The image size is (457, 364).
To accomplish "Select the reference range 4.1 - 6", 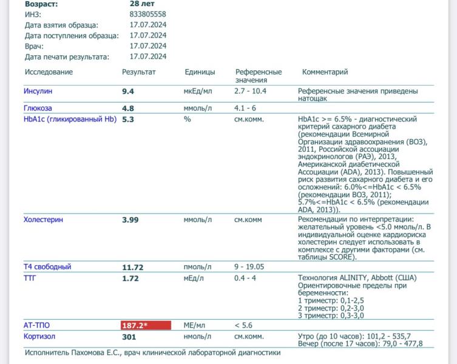I will 245,108.
